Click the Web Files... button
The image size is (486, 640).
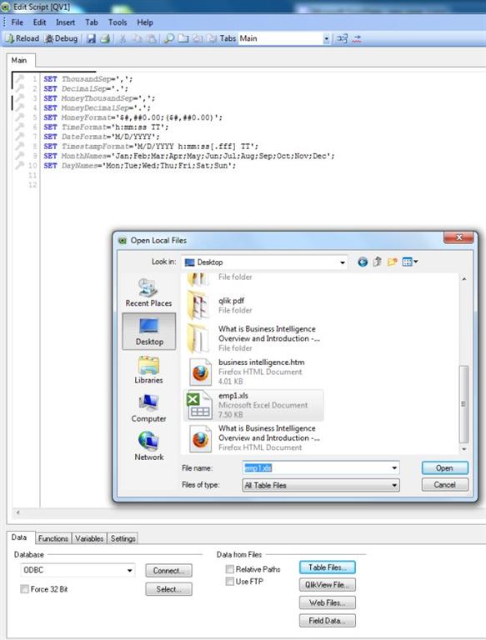tap(327, 602)
